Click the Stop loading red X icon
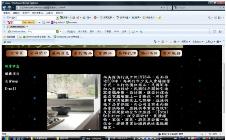 tap(170, 8)
